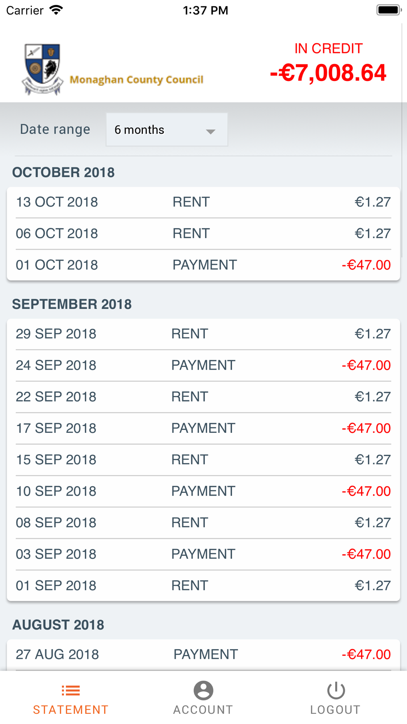Select the LOGOUT tab label
407x724 pixels.
click(x=335, y=710)
